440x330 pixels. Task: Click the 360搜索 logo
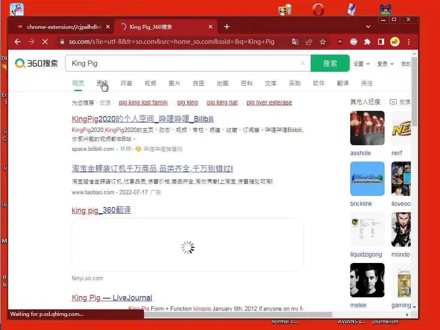tap(37, 63)
